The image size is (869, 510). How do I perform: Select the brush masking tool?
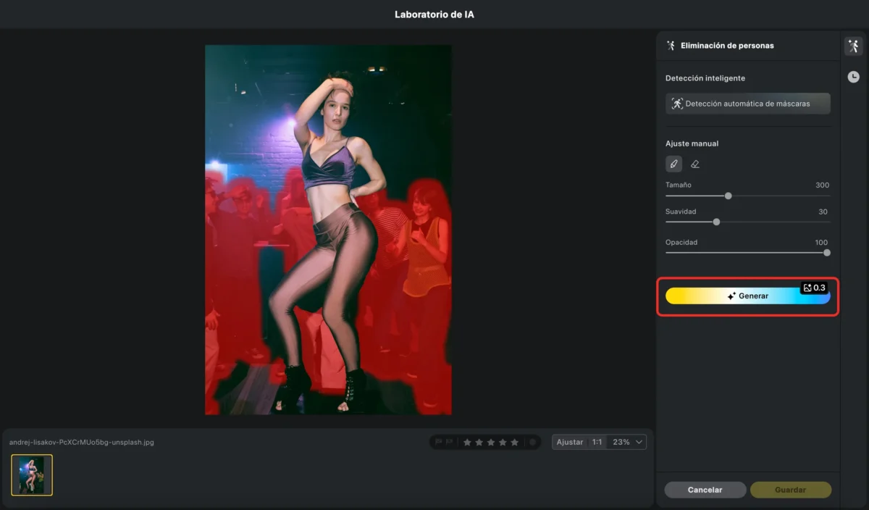(673, 164)
